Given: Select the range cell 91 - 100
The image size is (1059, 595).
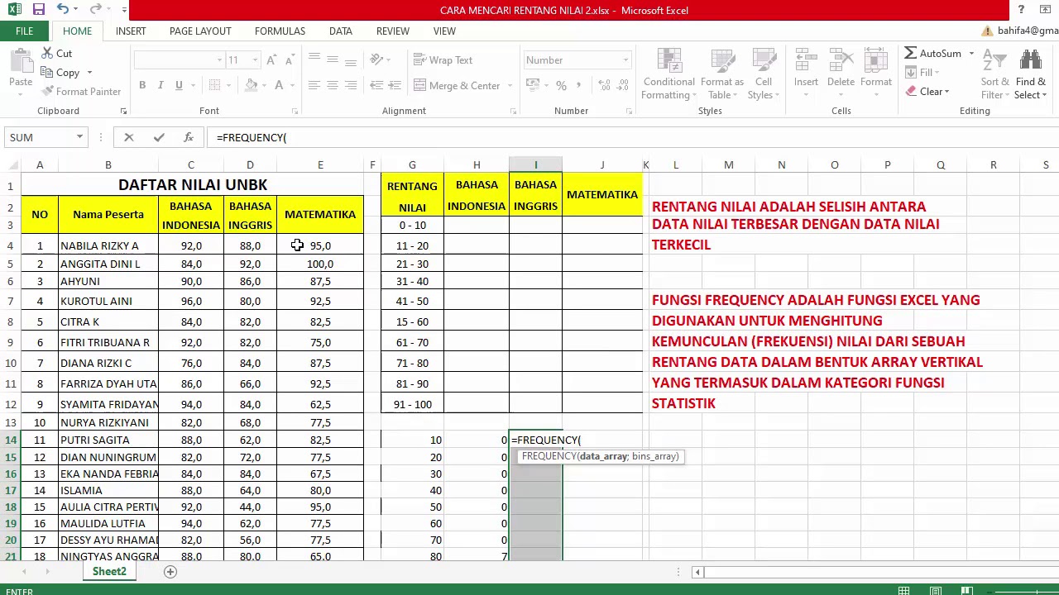Looking at the screenshot, I should (x=412, y=404).
